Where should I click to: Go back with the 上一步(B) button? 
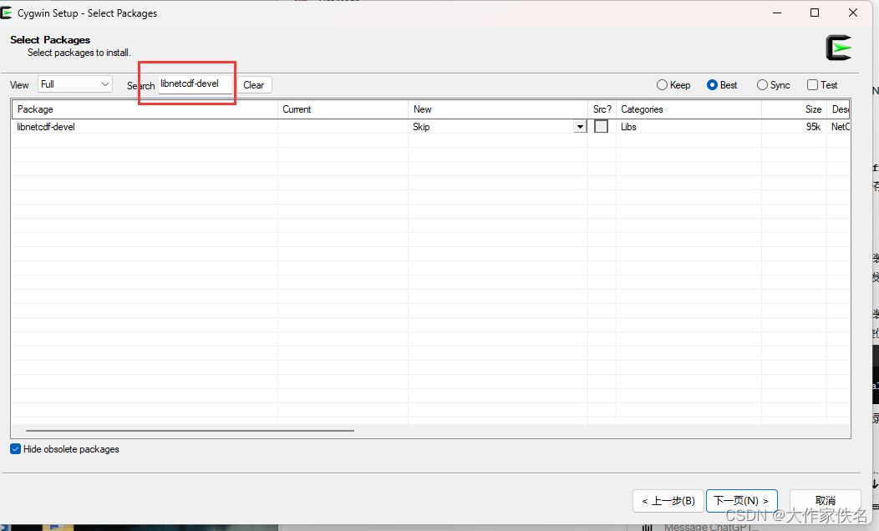[x=668, y=501]
